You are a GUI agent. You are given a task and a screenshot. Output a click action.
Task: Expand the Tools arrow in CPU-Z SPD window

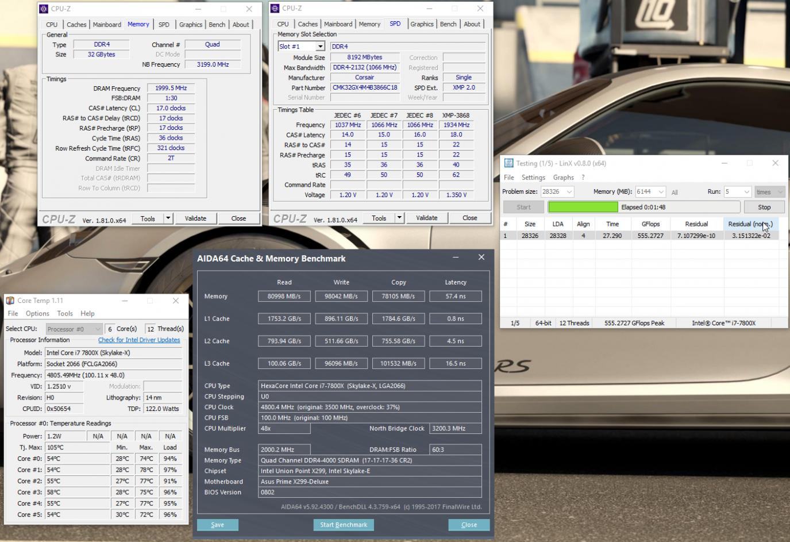(x=399, y=218)
